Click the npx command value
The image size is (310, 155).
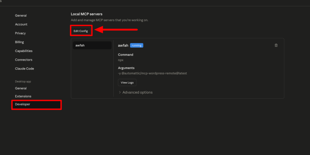click(x=120, y=60)
